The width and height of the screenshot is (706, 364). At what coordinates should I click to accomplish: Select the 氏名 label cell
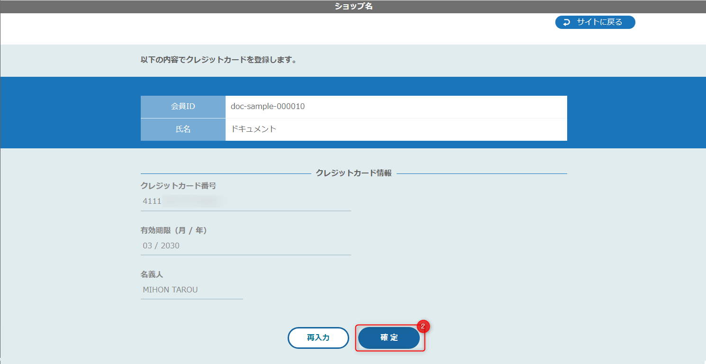pyautogui.click(x=183, y=129)
